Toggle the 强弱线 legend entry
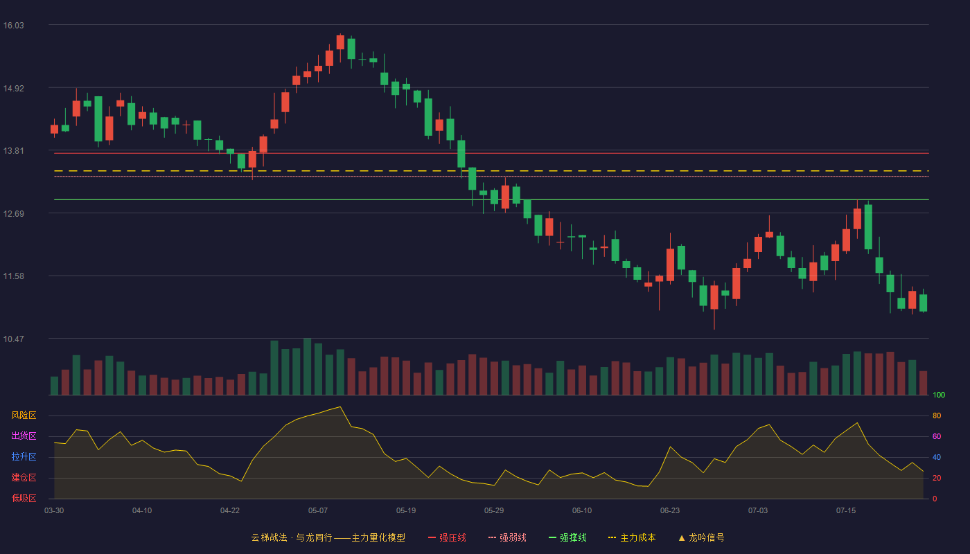Image resolution: width=970 pixels, height=554 pixels. [x=507, y=537]
